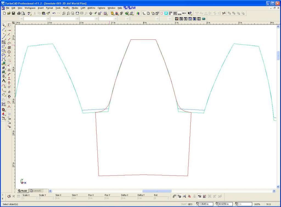Click the Format Painter brush icon
The width and height of the screenshot is (281, 207).
pos(48,13)
